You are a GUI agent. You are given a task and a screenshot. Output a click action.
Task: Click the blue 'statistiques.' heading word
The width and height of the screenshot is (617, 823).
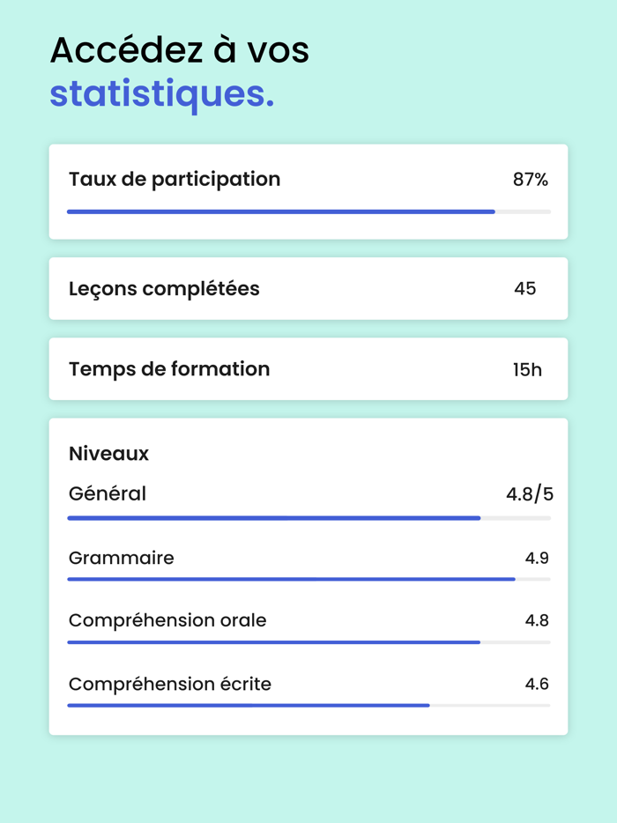click(x=161, y=94)
